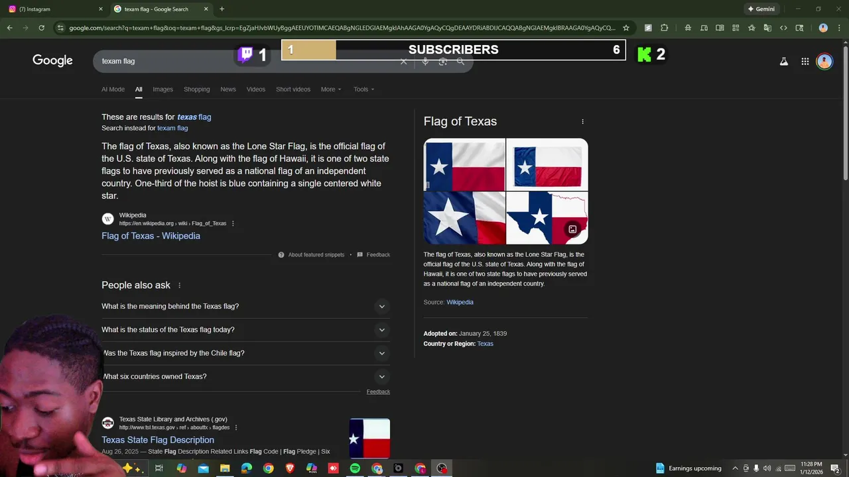849x477 pixels.
Task: Open more options on Flag of Texas panel
Action: click(582, 121)
